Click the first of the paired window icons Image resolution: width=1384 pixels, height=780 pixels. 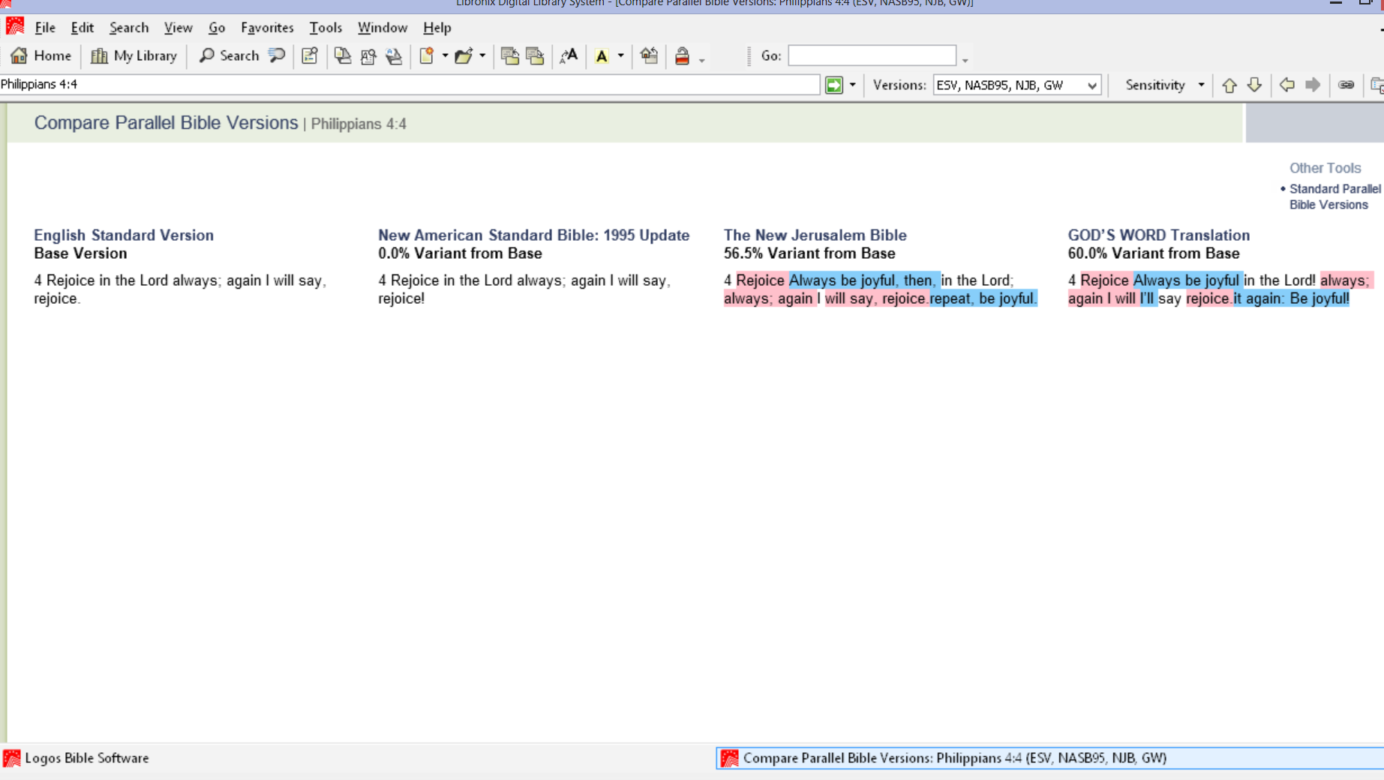tap(510, 55)
